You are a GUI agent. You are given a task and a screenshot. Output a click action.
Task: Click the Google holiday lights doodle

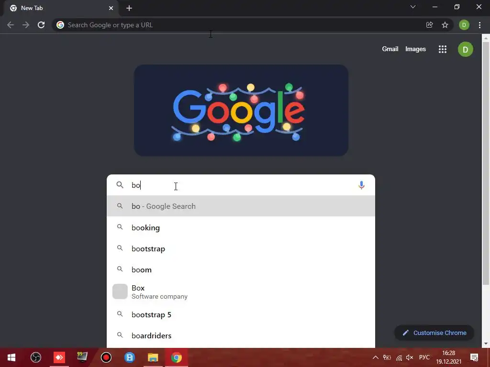point(241,110)
